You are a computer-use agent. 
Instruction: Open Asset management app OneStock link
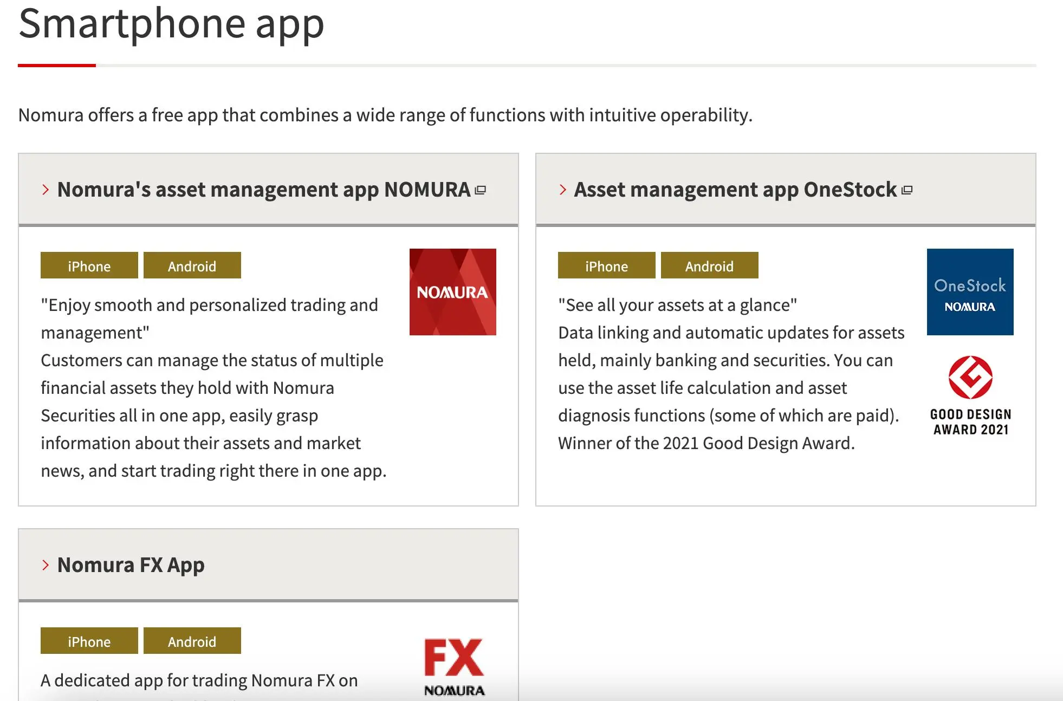click(735, 190)
